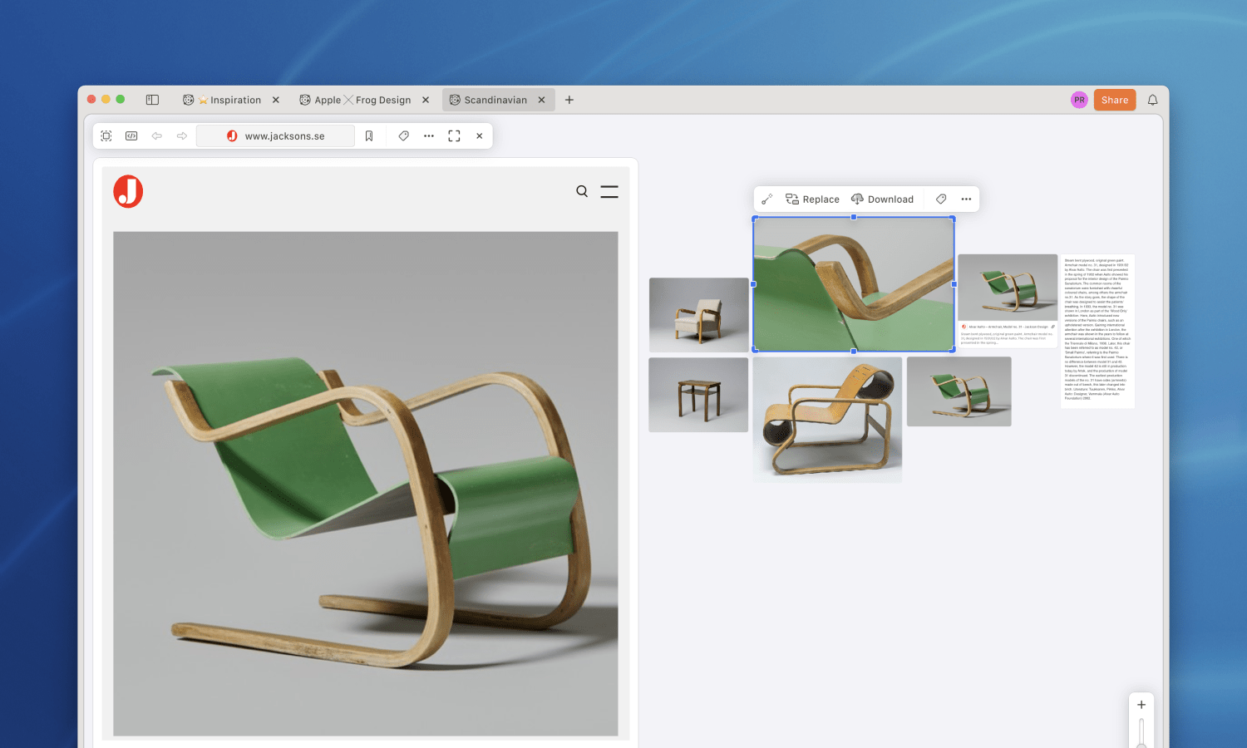The width and height of the screenshot is (1247, 748).
Task: Select the dark wooden stool thumbnail
Action: coord(698,395)
